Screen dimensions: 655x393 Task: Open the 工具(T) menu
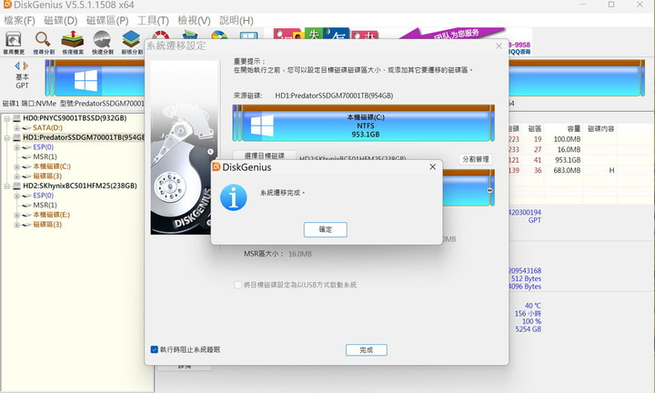(153, 20)
